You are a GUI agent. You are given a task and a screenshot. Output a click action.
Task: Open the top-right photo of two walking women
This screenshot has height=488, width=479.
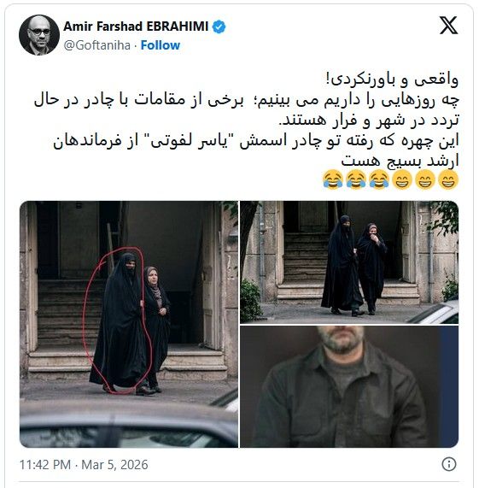(x=349, y=262)
